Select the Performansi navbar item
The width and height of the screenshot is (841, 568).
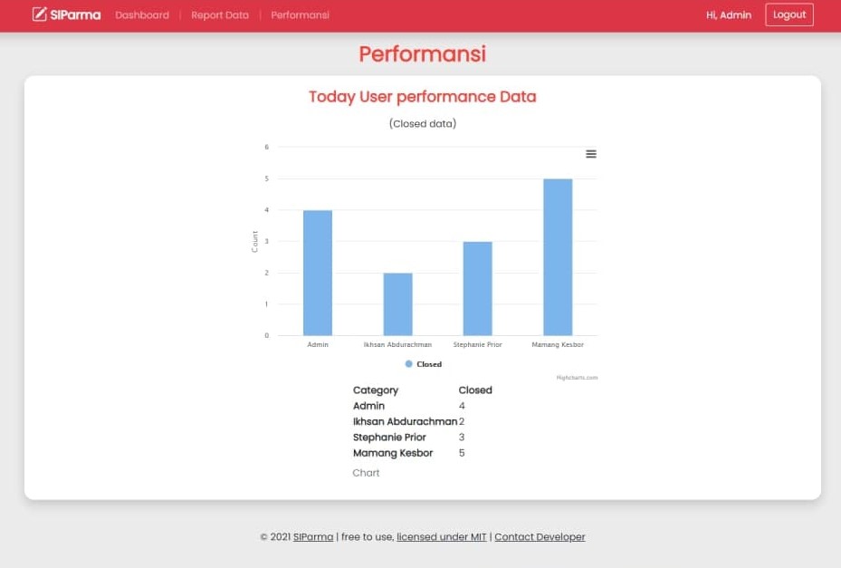300,15
